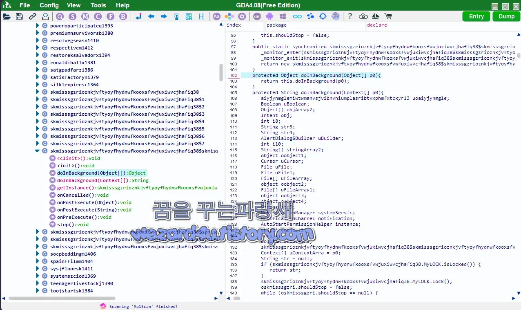This screenshot has height=310, width=521.
Task: Click the purple B toolbar icon
Action: [x=123, y=16]
